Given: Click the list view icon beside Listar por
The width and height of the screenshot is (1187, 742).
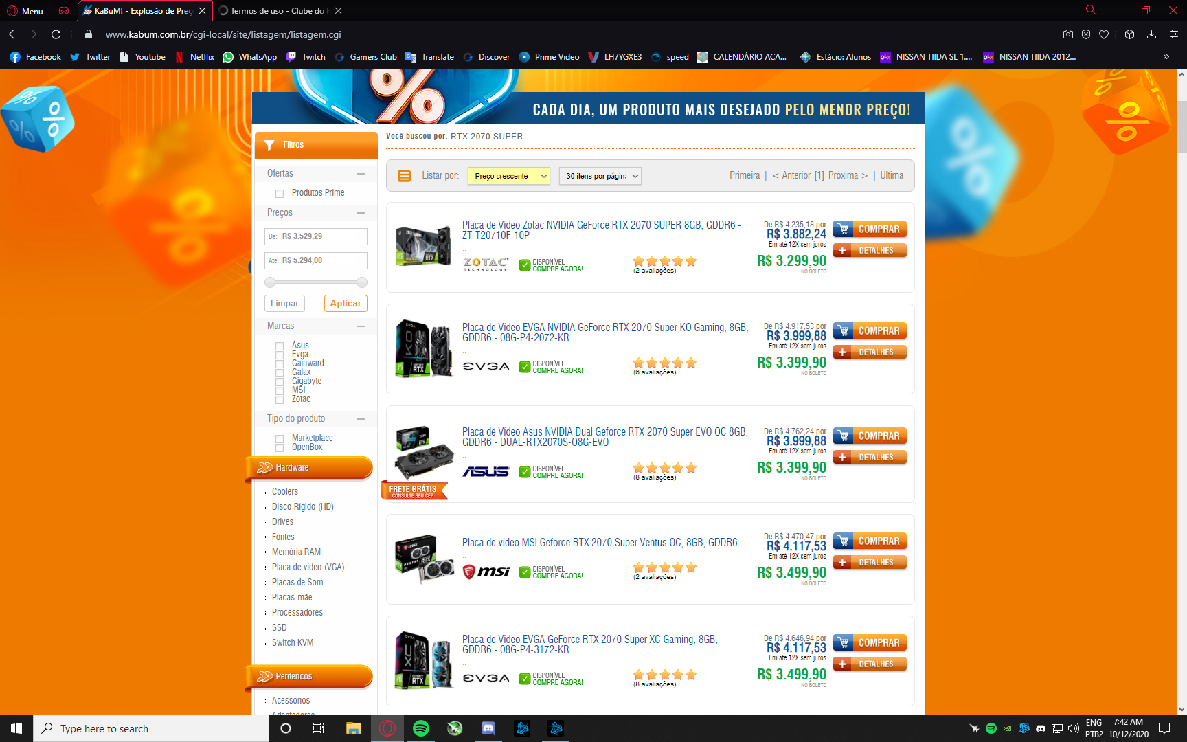Looking at the screenshot, I should click(x=405, y=176).
